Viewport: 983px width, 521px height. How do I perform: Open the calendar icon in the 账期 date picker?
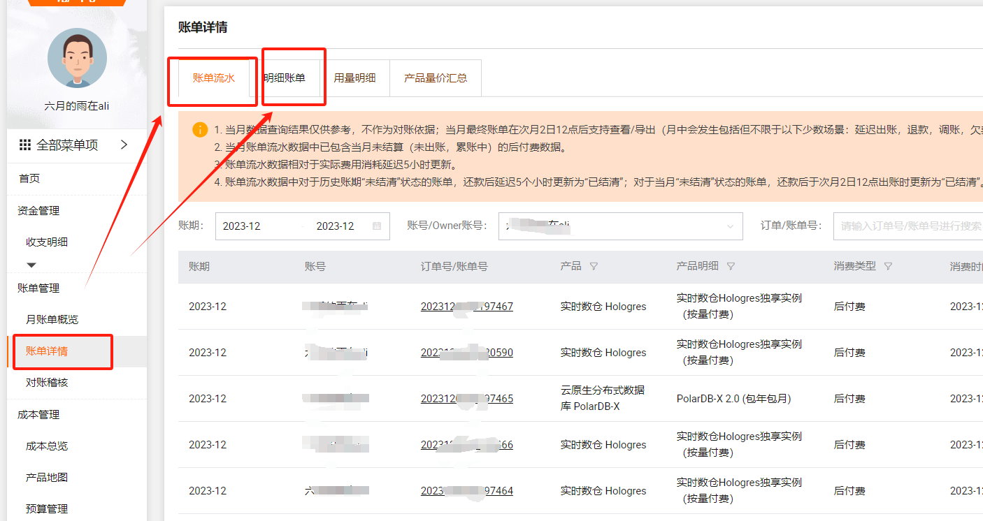[377, 226]
